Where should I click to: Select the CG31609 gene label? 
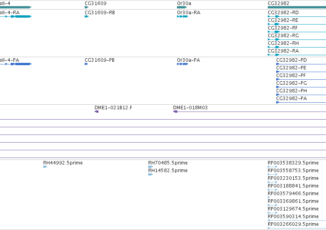(x=95, y=3)
